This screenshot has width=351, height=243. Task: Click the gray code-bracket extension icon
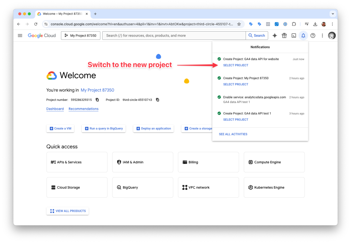(x=268, y=24)
